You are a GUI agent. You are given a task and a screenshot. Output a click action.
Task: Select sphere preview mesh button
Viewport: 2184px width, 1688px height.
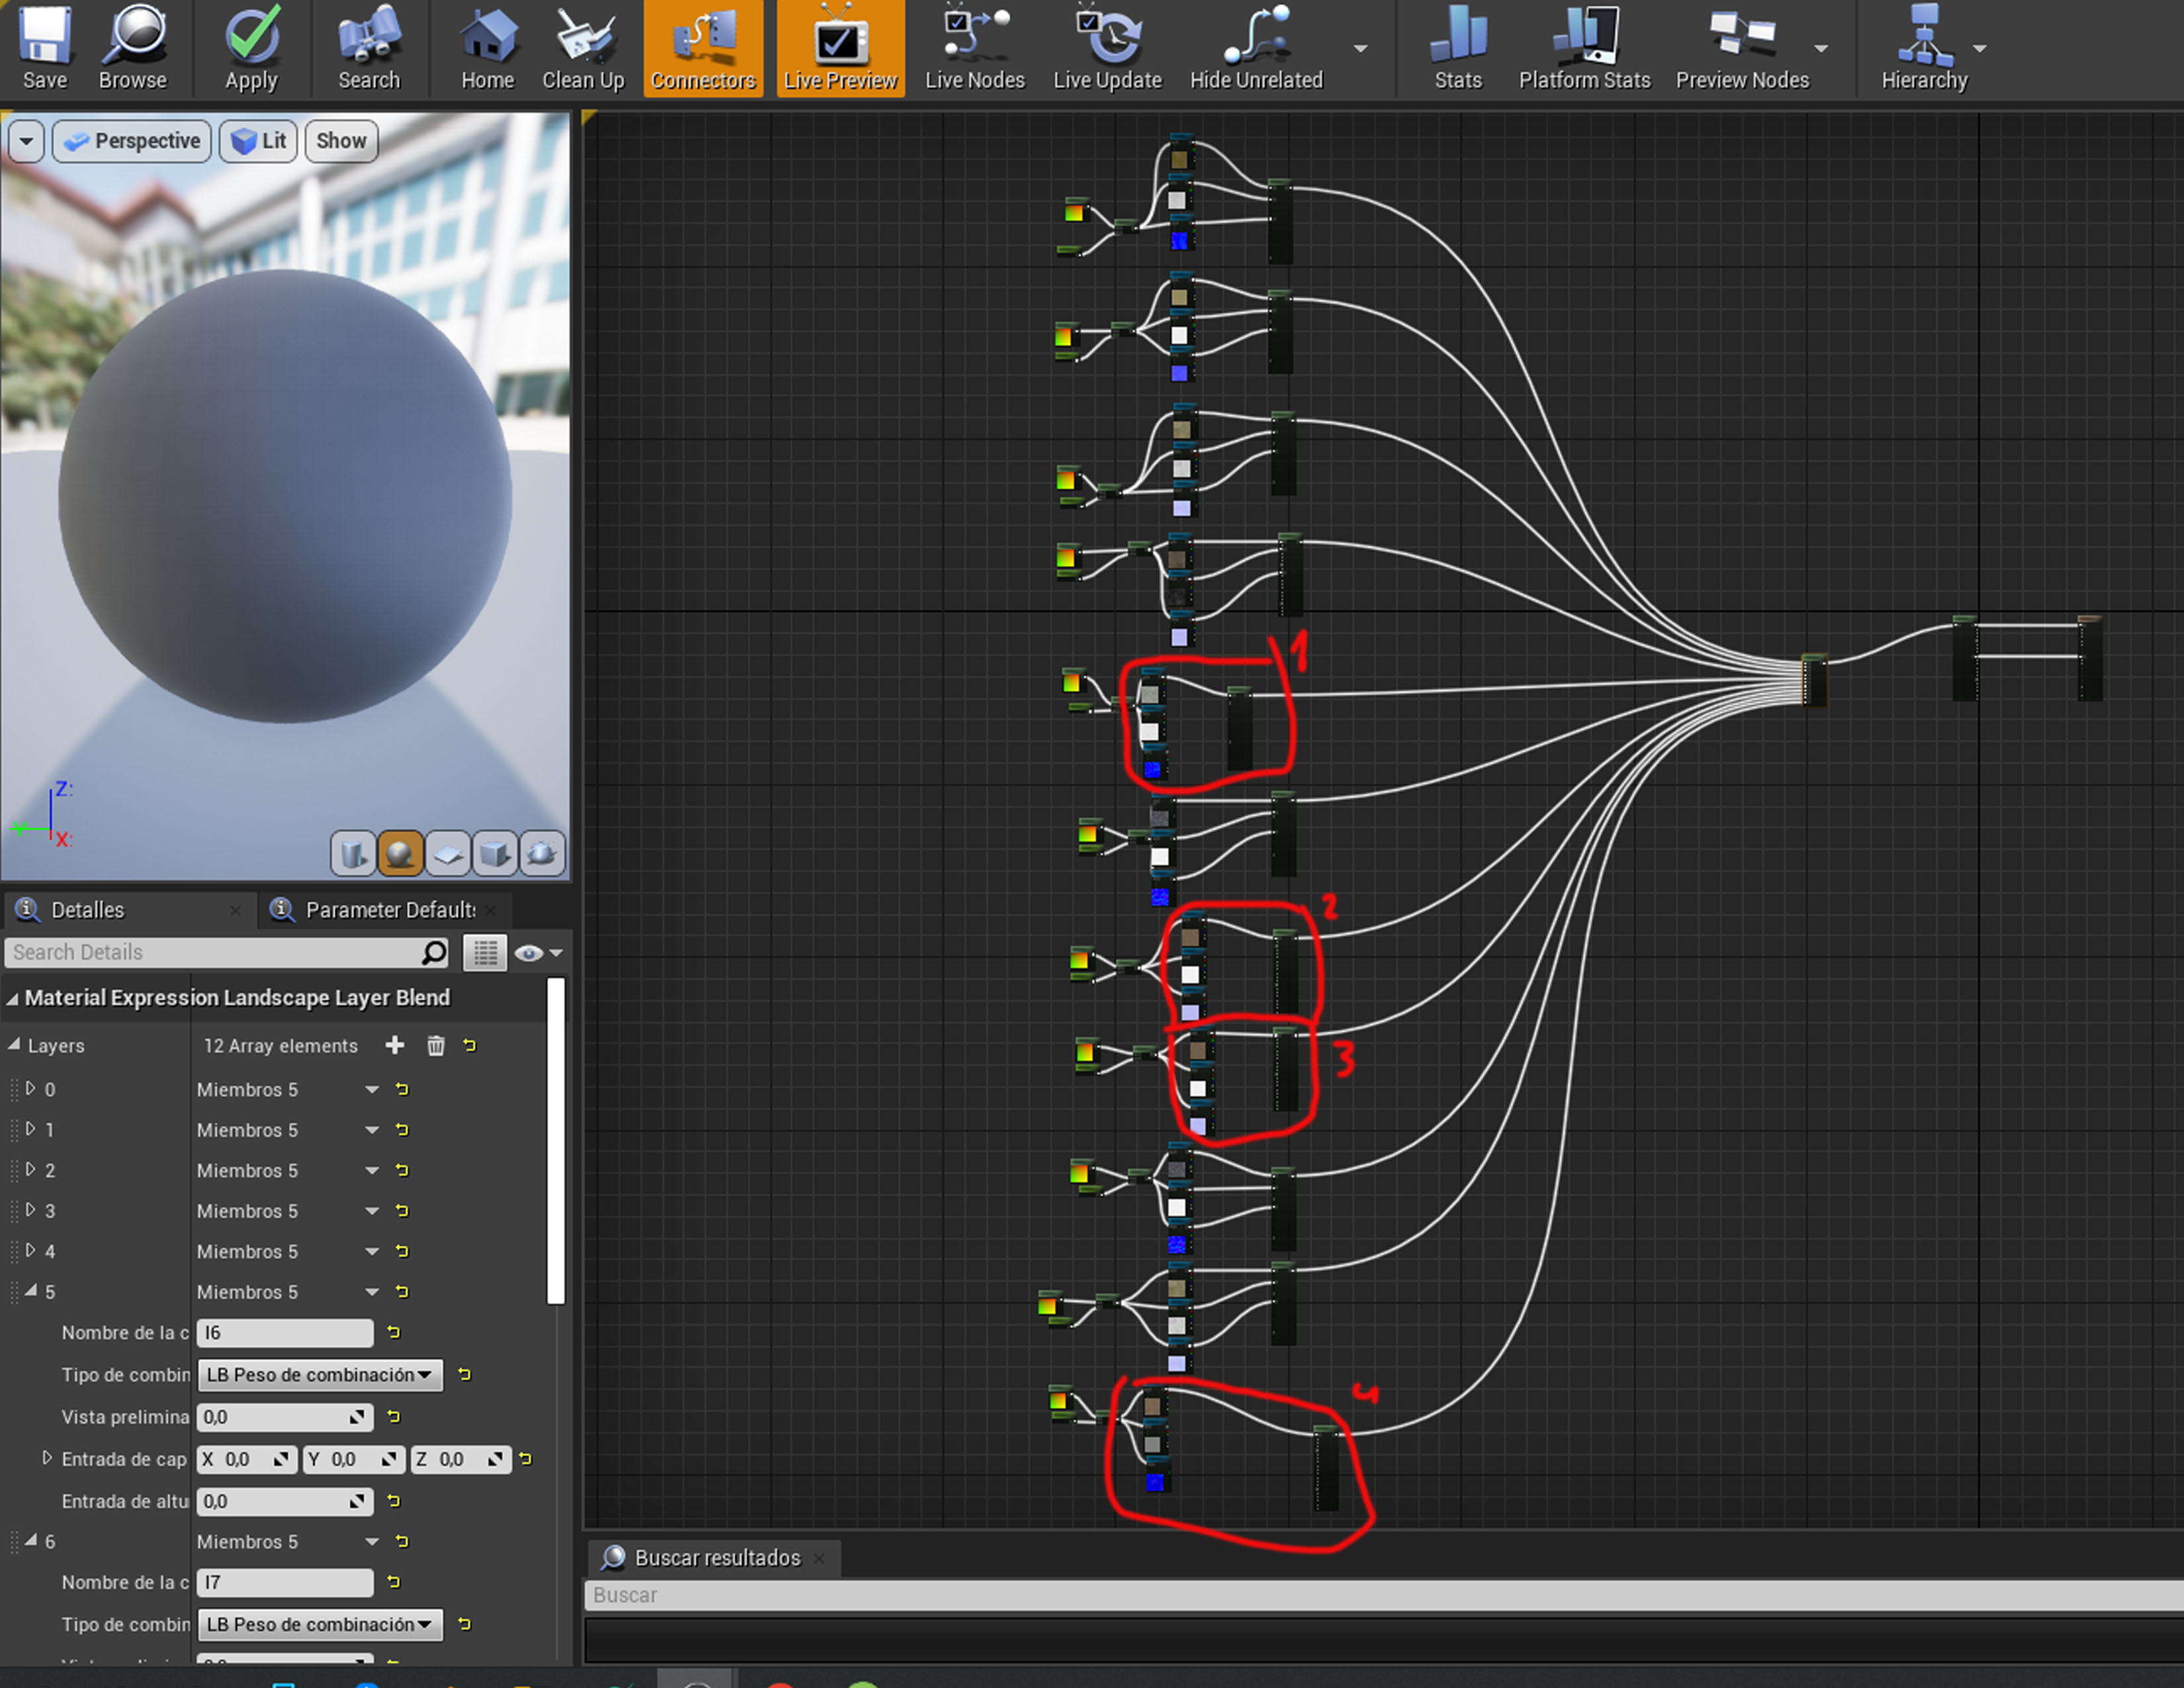[400, 854]
